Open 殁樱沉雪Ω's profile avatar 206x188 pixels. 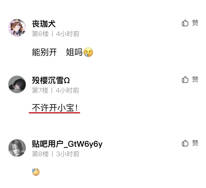[x=17, y=84]
